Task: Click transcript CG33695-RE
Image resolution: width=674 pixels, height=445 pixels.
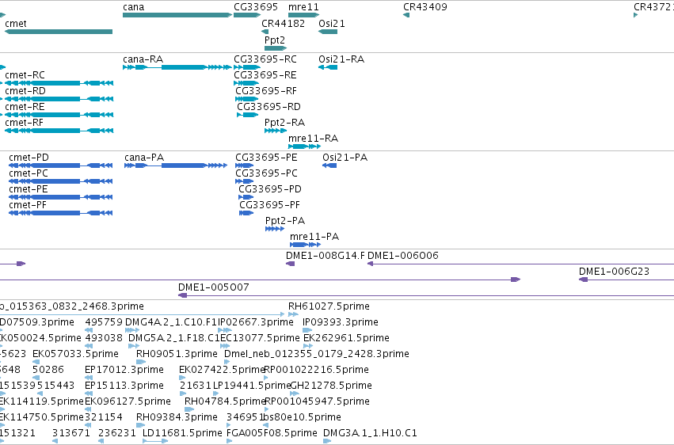Action: (x=246, y=83)
